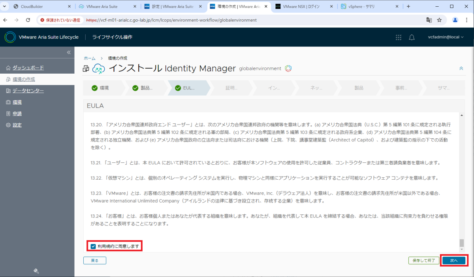Select the イン... wizard step
The image size is (474, 277).
tap(274, 88)
